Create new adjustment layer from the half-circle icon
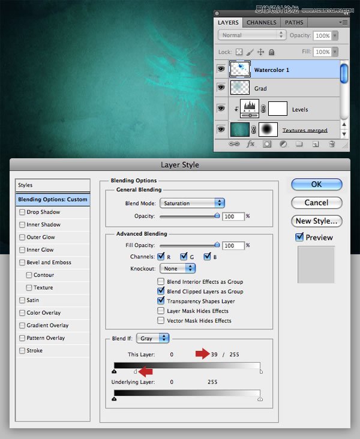The width and height of the screenshot is (360, 439). (x=283, y=145)
